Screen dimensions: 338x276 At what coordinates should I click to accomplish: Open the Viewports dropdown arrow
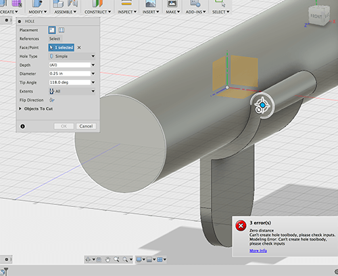165,260
